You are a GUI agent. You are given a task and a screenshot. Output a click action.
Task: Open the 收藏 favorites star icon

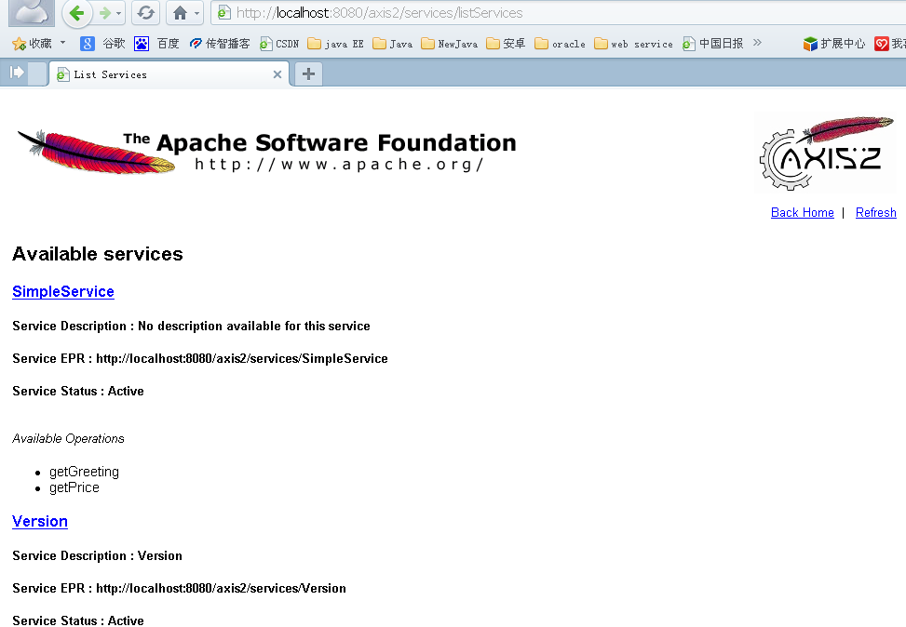tap(19, 43)
